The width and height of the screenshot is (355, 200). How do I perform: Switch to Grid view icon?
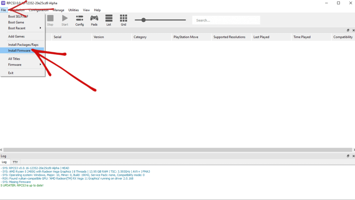(x=123, y=20)
